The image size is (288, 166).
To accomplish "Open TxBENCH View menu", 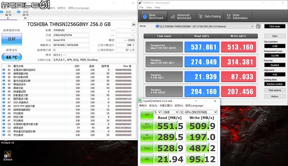I will pyautogui.click(x=149, y=8).
